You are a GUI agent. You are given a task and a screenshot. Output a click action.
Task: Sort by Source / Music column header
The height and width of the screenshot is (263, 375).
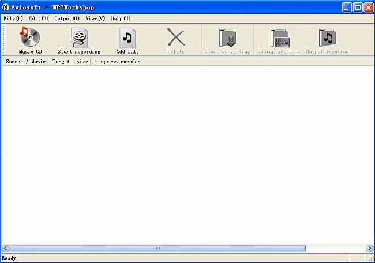[x=25, y=62]
